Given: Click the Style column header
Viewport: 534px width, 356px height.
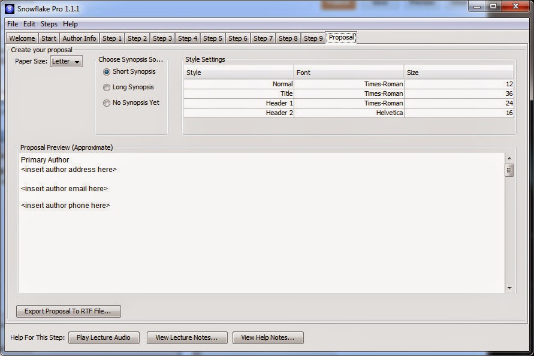Looking at the screenshot, I should pyautogui.click(x=239, y=73).
